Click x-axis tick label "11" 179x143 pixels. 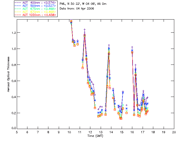[80, 132]
